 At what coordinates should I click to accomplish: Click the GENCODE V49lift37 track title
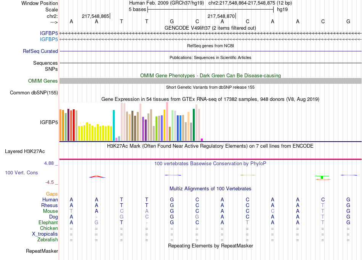[x=210, y=28]
